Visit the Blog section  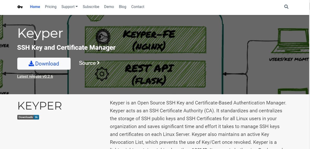click(x=122, y=7)
